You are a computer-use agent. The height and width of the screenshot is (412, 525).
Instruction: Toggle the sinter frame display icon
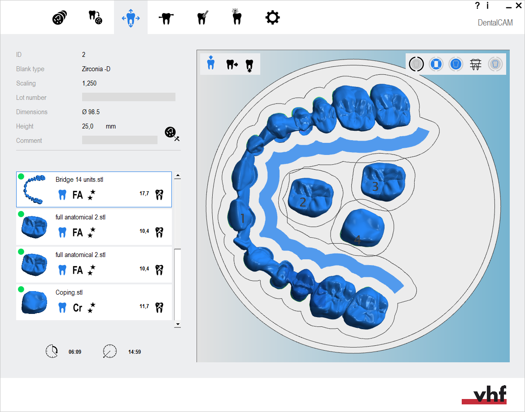(476, 64)
